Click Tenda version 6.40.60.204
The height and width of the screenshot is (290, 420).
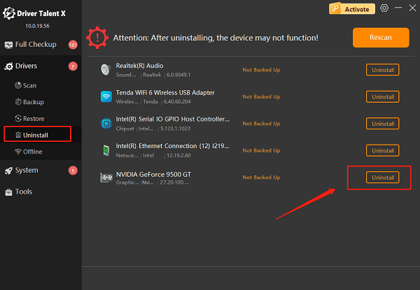tap(177, 101)
